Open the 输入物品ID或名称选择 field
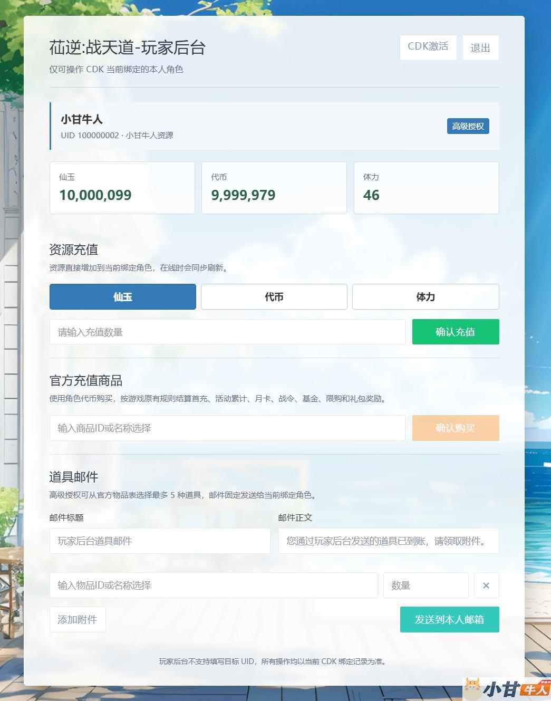The image size is (551, 701). tap(214, 585)
